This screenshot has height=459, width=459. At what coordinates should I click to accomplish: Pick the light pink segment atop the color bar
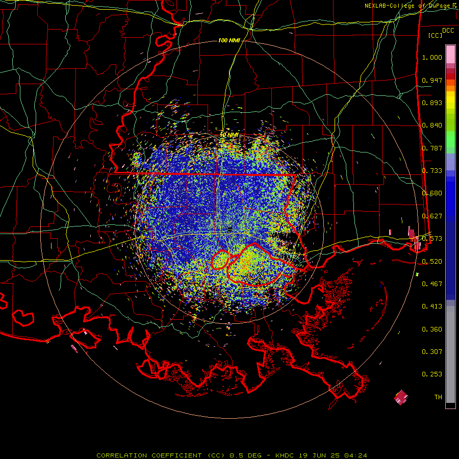(450, 54)
